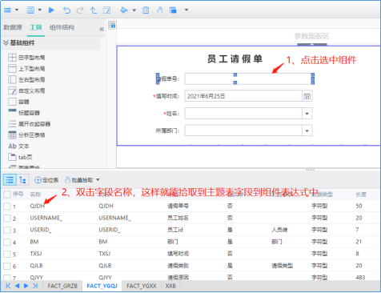Image resolution: width=381 pixels, height=293 pixels.
Task: Click the 批量拾取 button
Action: coord(79,180)
